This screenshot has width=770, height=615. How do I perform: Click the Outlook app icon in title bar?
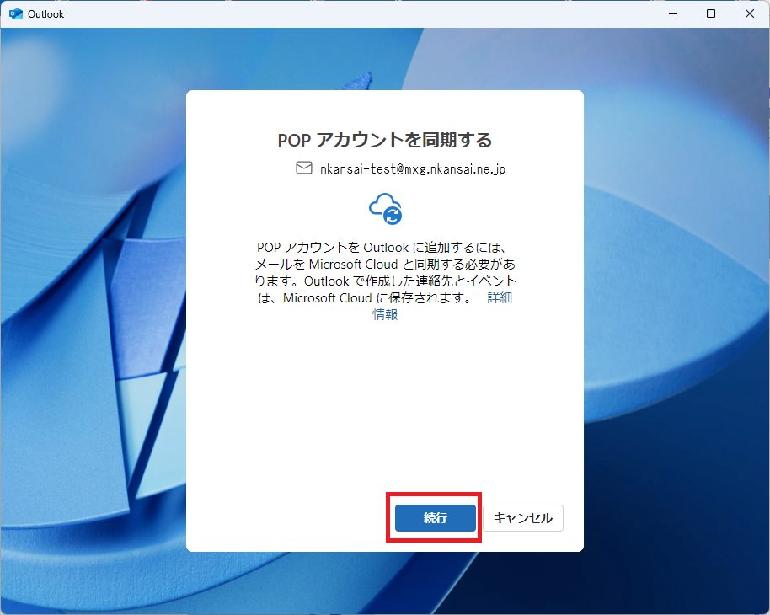(16, 13)
